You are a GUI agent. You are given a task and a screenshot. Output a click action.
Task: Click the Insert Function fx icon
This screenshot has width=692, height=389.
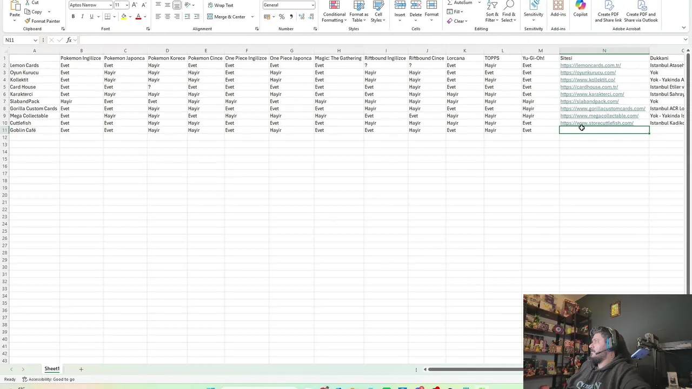[x=69, y=40]
